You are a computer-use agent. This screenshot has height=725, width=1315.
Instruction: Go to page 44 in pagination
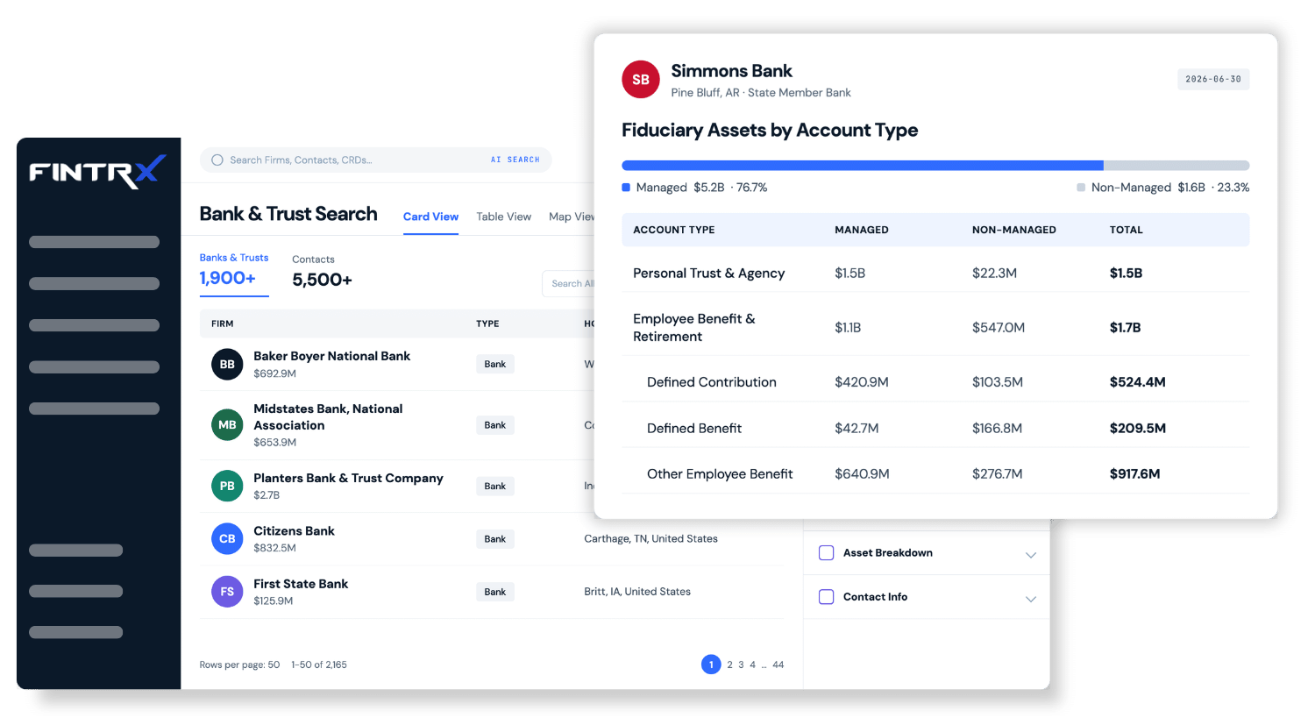point(778,665)
